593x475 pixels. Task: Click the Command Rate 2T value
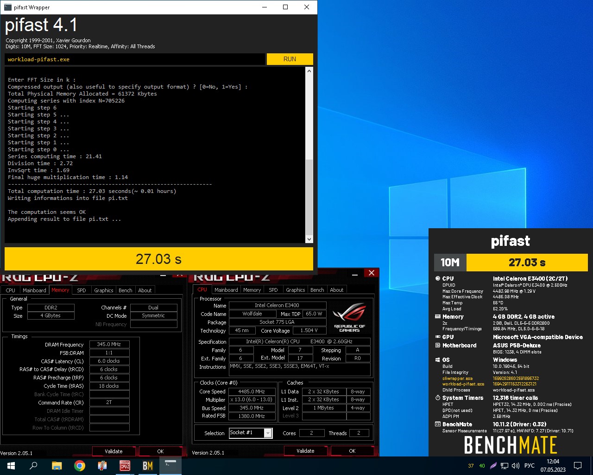[109, 403]
